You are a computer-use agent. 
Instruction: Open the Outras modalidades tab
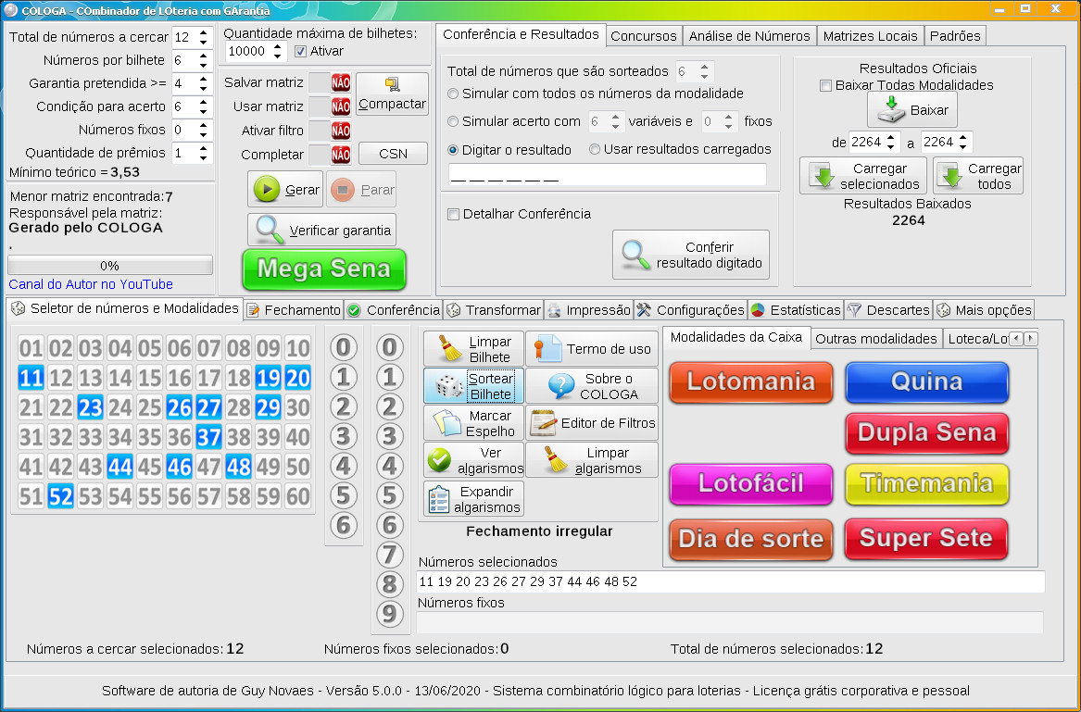click(875, 339)
